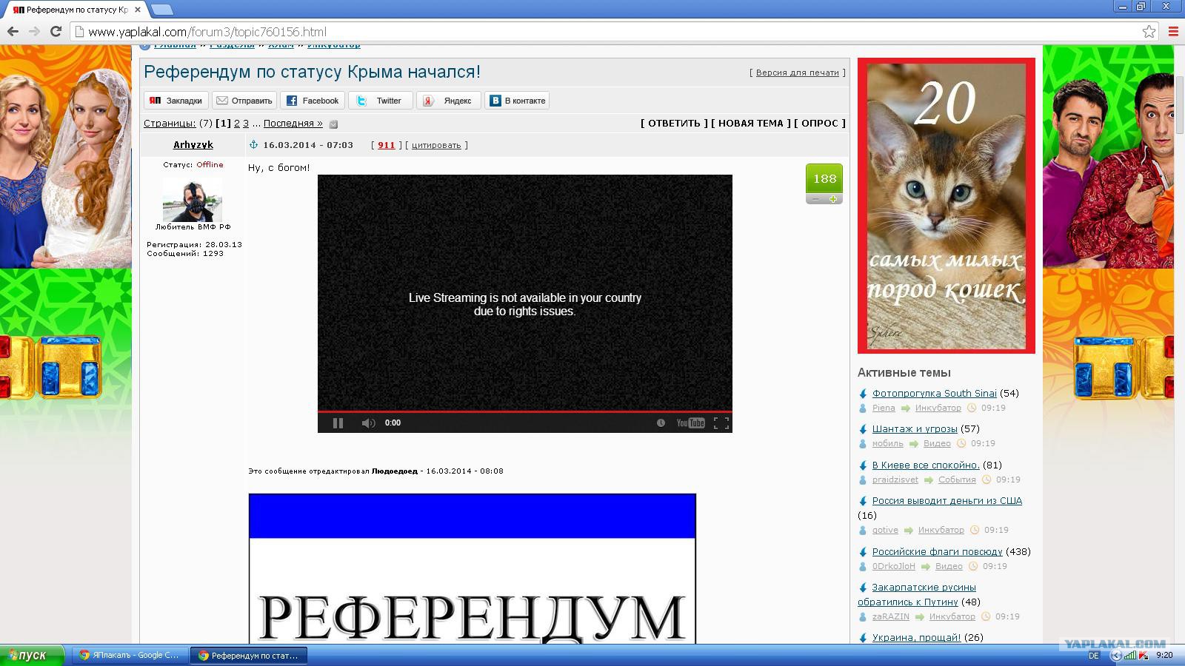1185x666 pixels.
Task: Jump to the Последняя page
Action: click(293, 124)
